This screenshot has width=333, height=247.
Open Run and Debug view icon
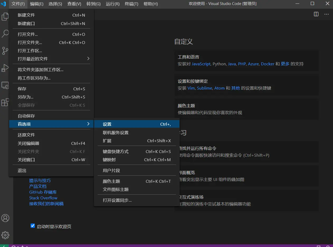coord(5,68)
